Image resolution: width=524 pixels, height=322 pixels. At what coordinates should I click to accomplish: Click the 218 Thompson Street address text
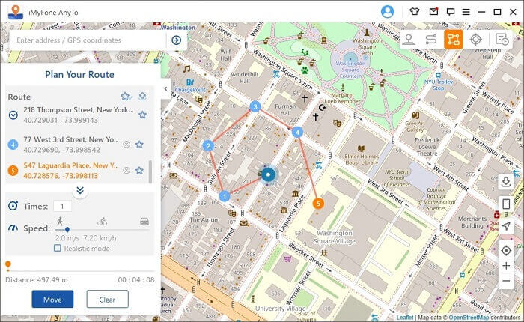pyautogui.click(x=78, y=109)
